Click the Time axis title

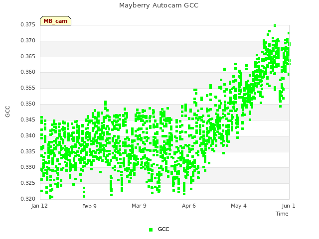[282, 214]
